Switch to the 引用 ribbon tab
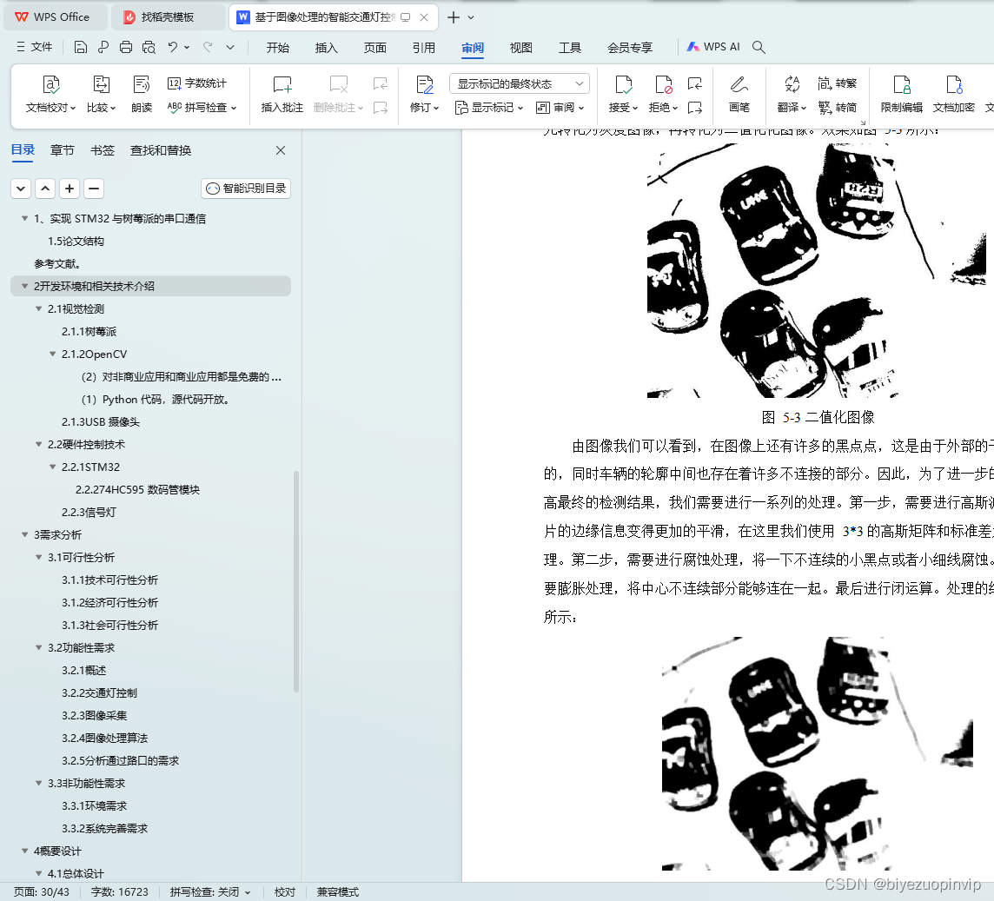 click(423, 48)
